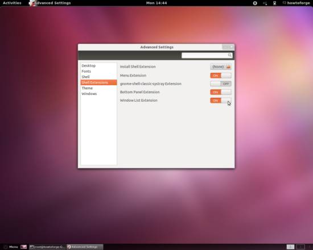
Task: Turn off the Menu Extension switch
Action: tap(221, 76)
